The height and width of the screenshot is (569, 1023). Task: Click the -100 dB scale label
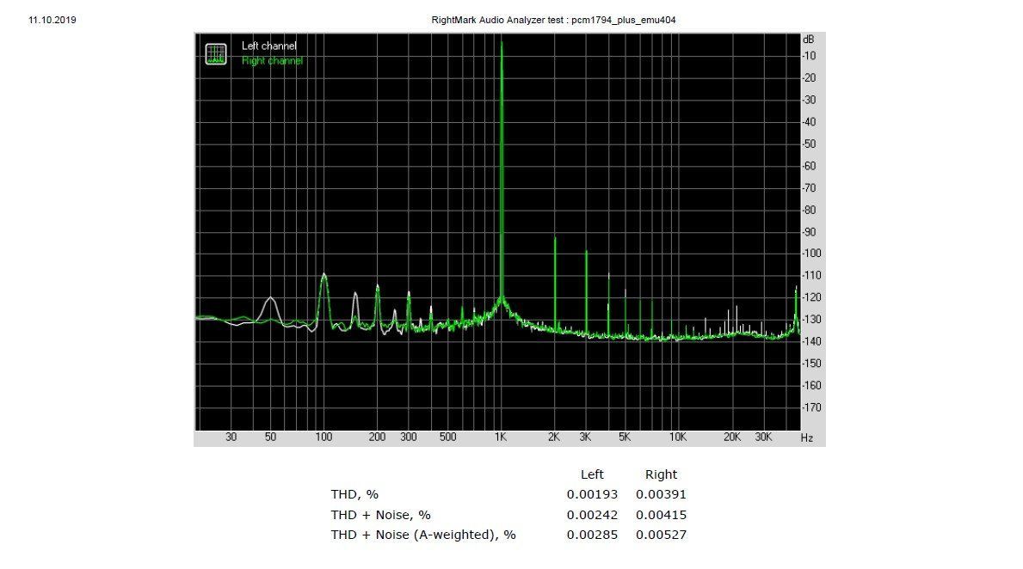[811, 254]
